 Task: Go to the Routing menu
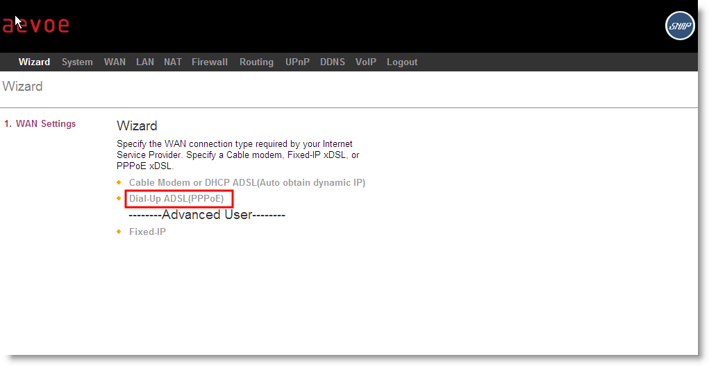pyautogui.click(x=256, y=62)
